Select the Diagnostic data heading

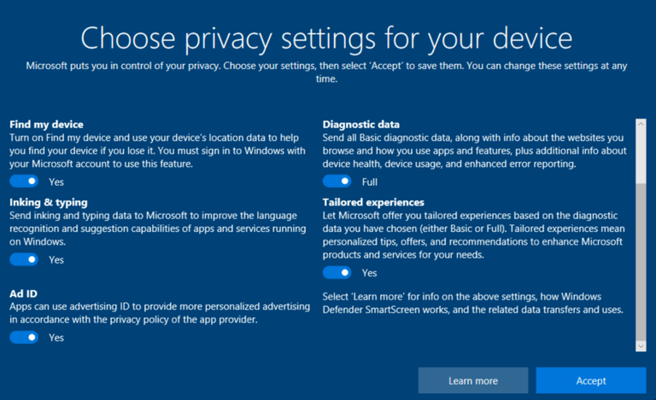(361, 125)
